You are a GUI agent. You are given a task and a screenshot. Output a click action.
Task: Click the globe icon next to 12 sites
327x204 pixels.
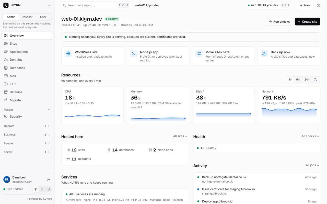[68, 150]
